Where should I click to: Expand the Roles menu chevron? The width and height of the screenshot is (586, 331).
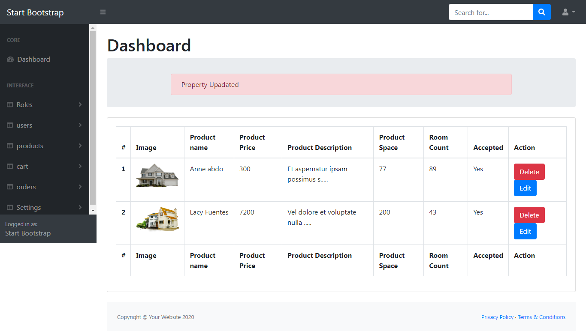point(80,104)
